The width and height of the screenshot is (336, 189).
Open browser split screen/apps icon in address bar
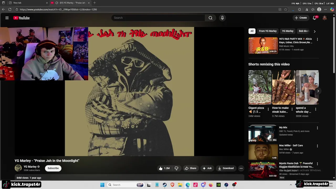pos(280,9)
